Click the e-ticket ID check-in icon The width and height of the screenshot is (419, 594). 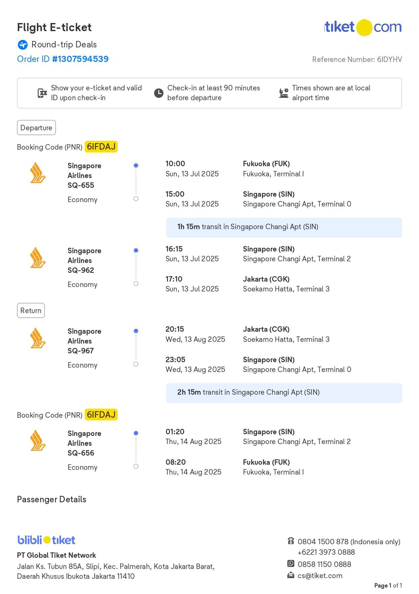point(42,93)
